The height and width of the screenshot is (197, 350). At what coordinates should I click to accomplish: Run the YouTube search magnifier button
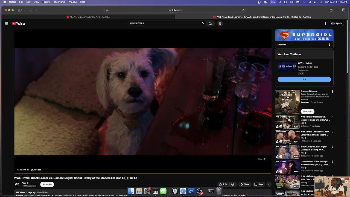(x=210, y=24)
